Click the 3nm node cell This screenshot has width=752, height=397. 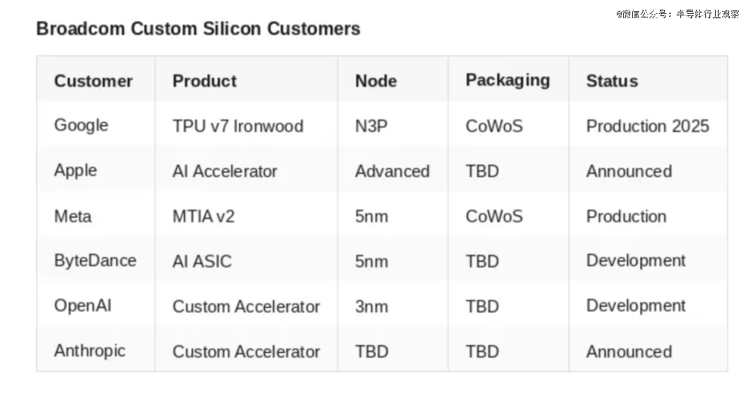click(372, 306)
